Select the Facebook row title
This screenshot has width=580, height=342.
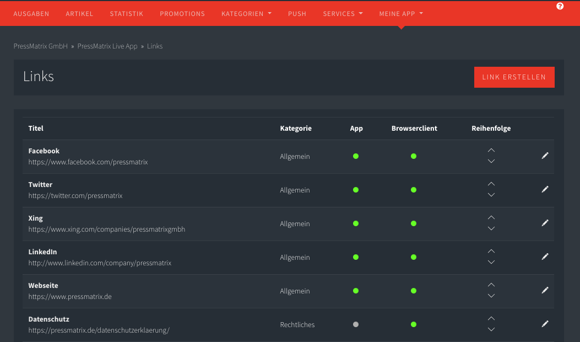point(44,151)
